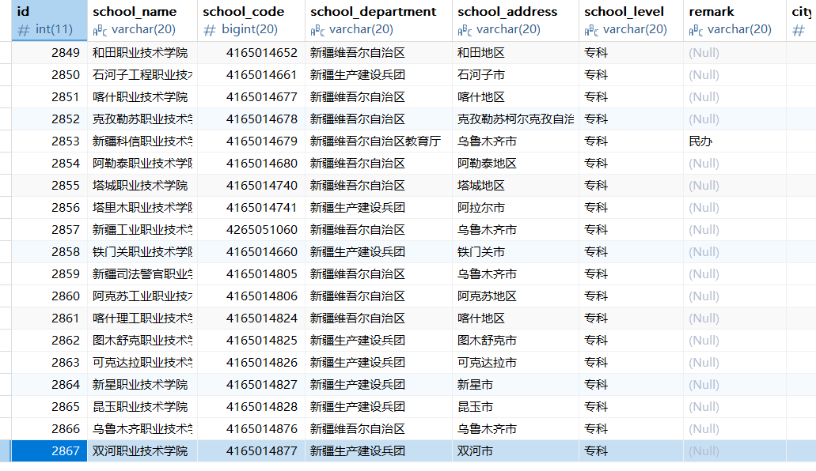Image resolution: width=816 pixels, height=471 pixels.
Task: Click department cell 新疆维吾尔自治区教育厅
Action: click(x=378, y=141)
